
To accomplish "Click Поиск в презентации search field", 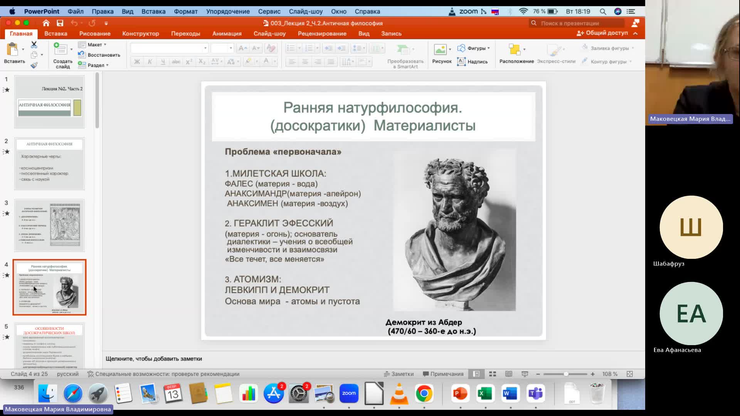I will 577,23.
